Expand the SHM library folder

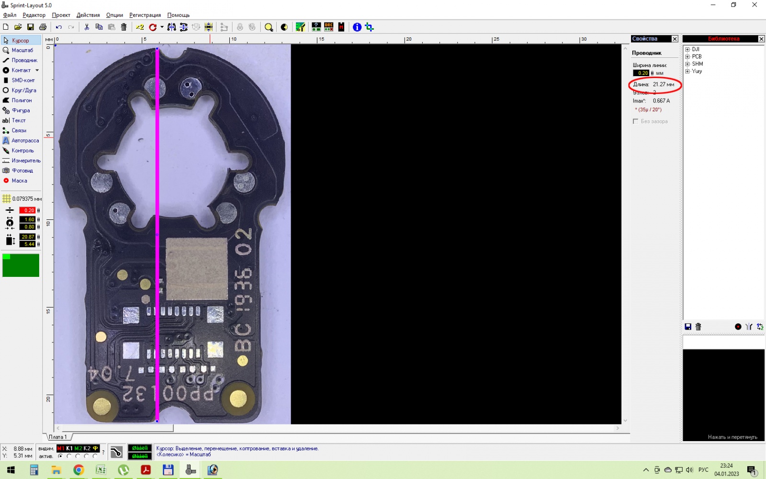pos(687,64)
